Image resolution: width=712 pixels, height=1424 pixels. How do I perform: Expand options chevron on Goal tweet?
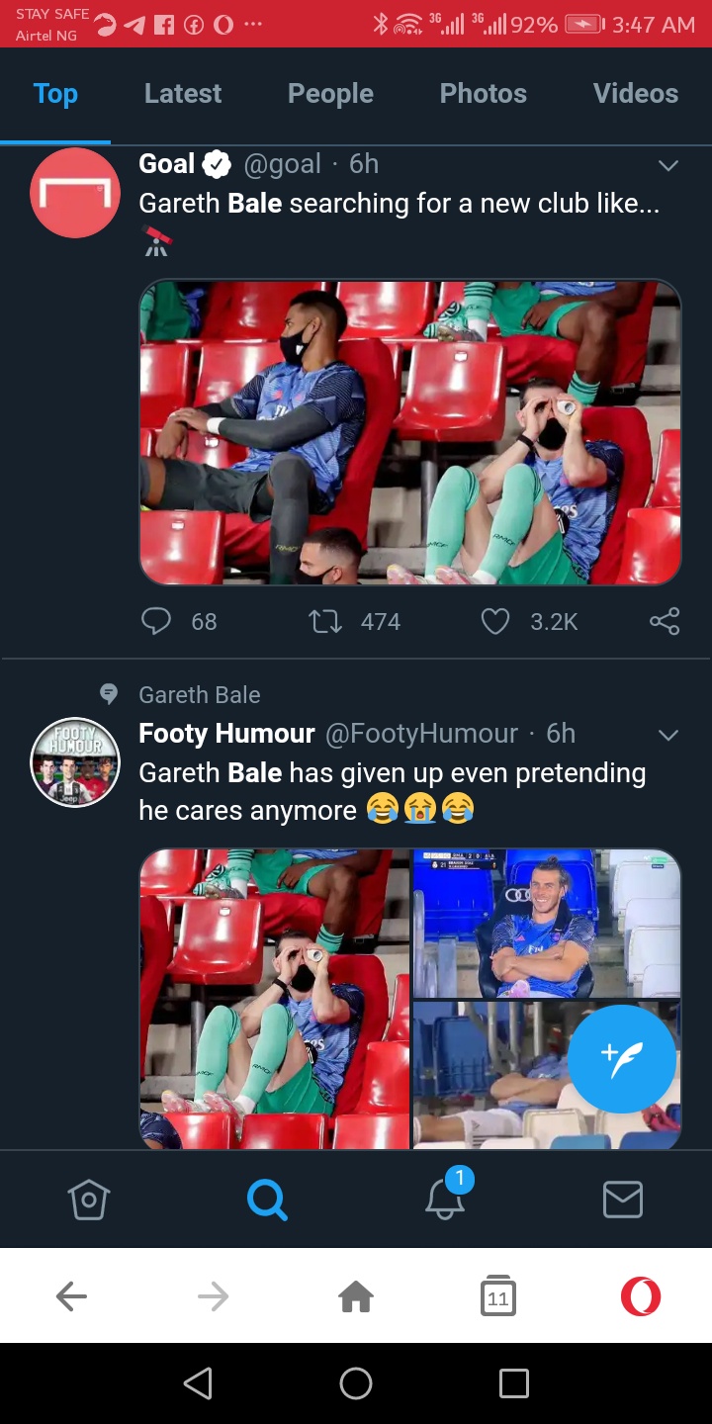[x=668, y=165]
